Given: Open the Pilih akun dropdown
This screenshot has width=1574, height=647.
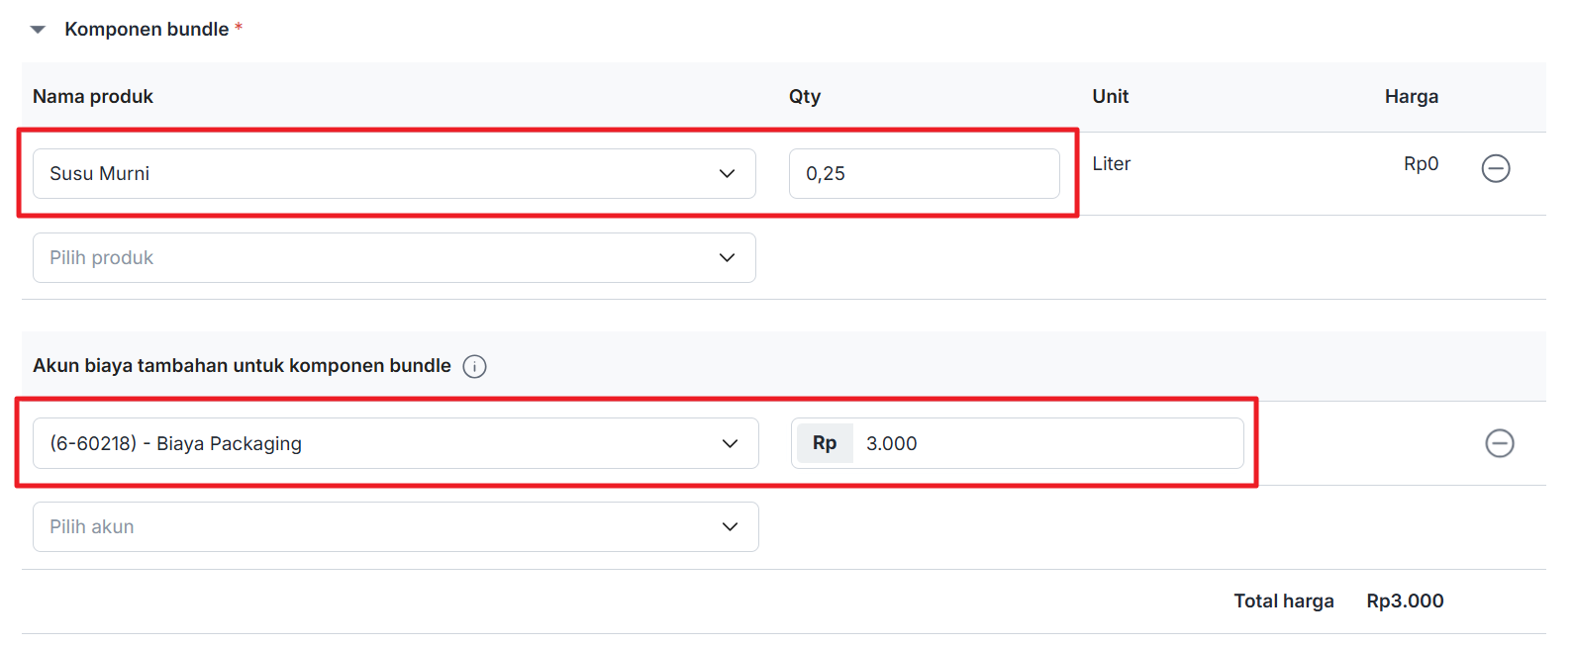Looking at the screenshot, I should coord(395,527).
